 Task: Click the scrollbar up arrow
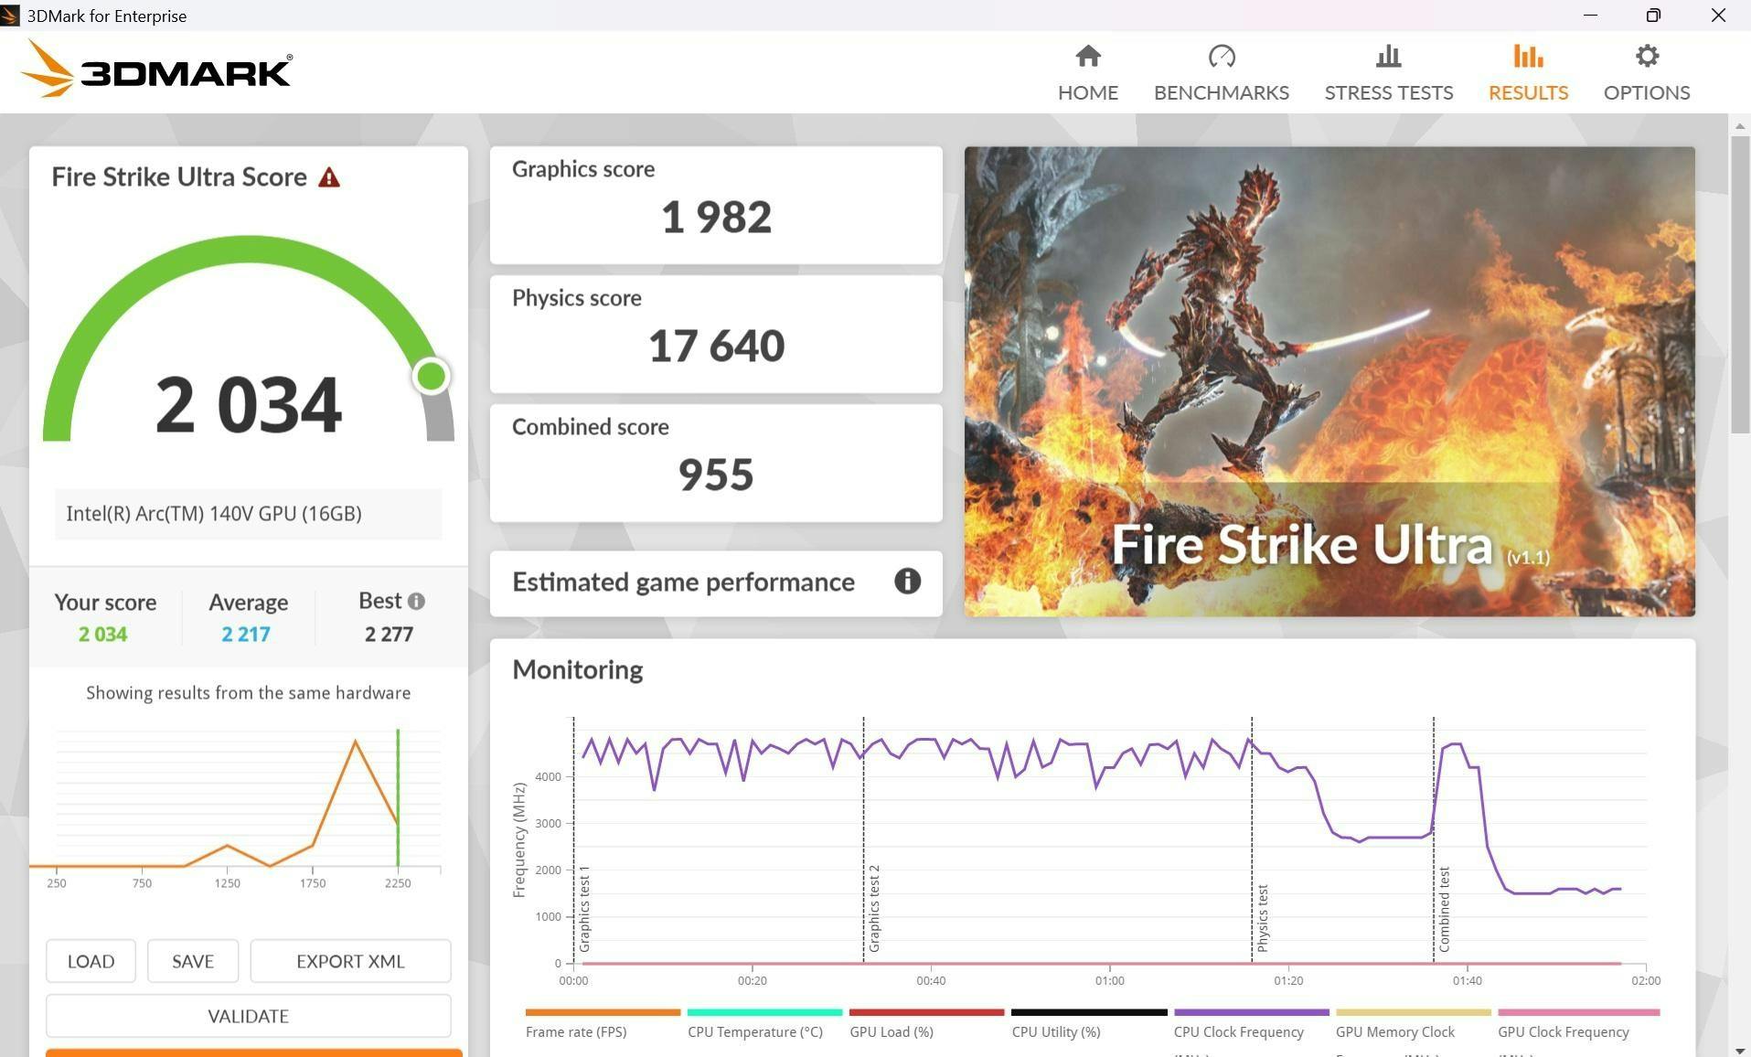coord(1740,125)
